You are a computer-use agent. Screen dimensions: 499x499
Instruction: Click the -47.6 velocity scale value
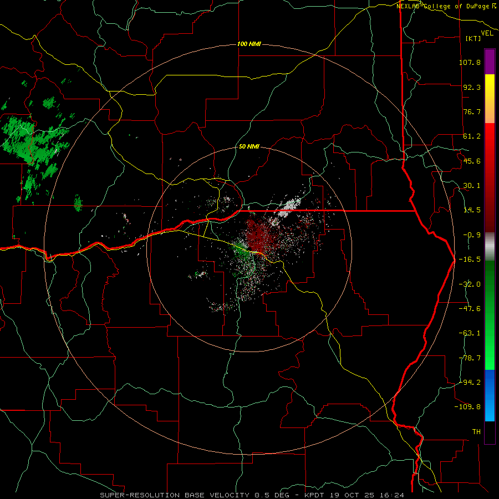470,309
